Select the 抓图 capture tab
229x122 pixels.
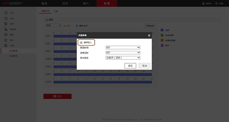(56, 11)
